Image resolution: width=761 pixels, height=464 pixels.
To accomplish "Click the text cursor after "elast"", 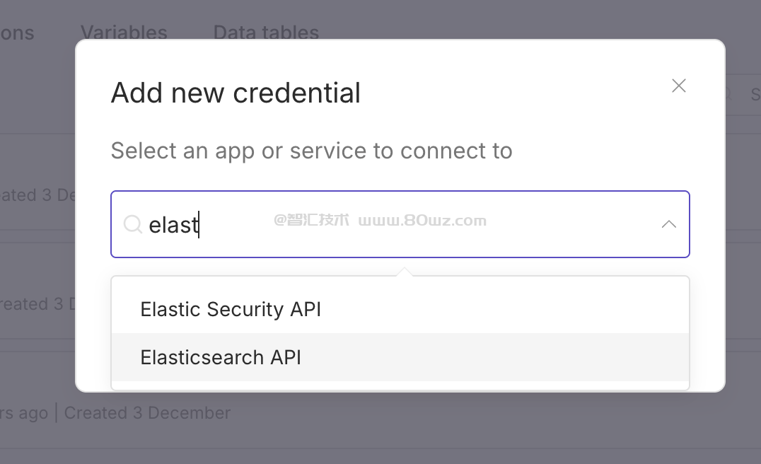I will (199, 225).
